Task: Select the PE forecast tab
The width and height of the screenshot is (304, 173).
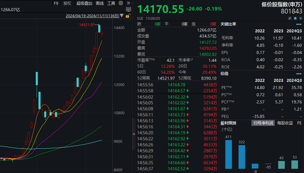Action: (x=299, y=123)
